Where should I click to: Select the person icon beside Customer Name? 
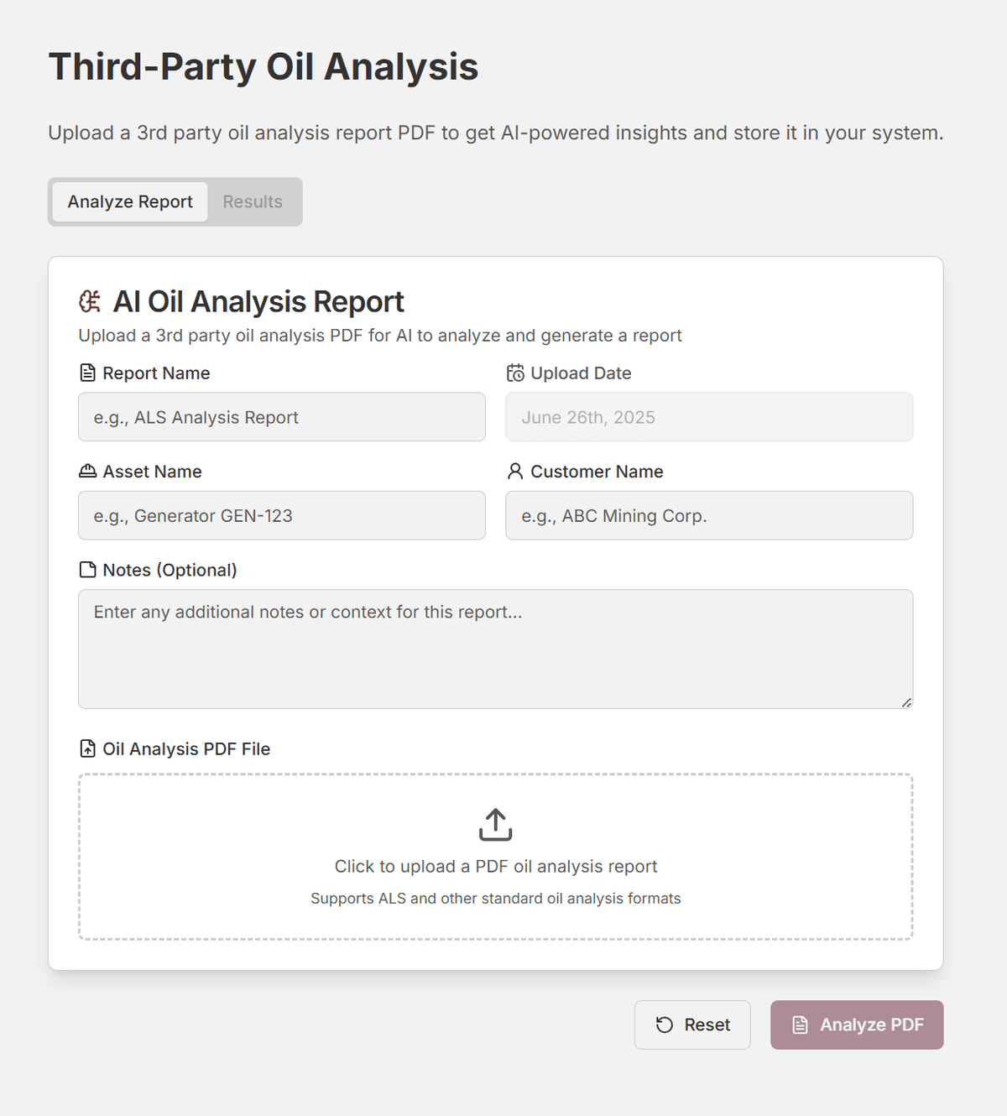click(x=514, y=471)
